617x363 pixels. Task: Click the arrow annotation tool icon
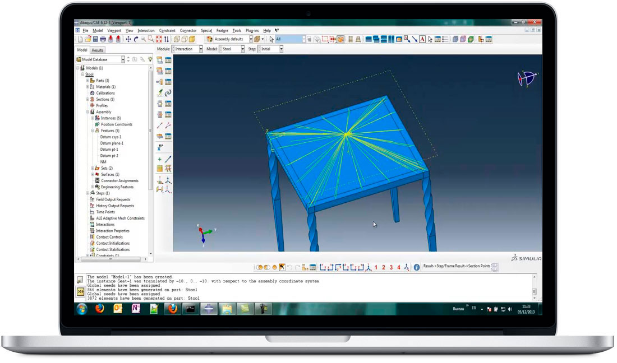coord(415,39)
